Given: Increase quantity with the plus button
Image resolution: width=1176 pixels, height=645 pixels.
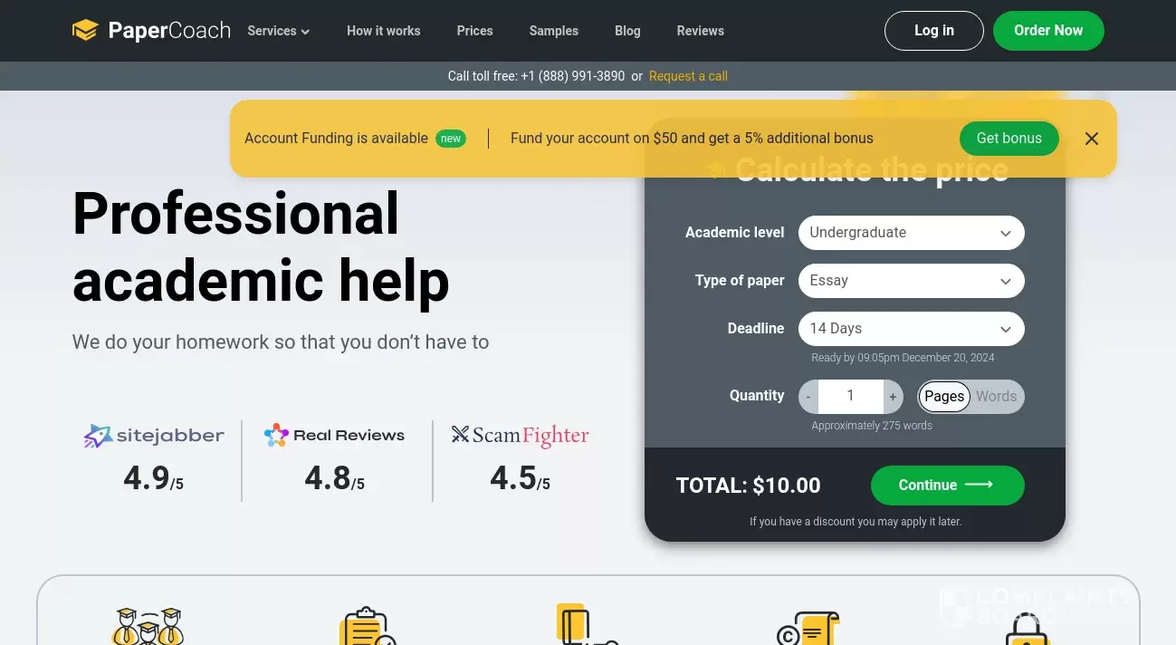Looking at the screenshot, I should point(893,397).
